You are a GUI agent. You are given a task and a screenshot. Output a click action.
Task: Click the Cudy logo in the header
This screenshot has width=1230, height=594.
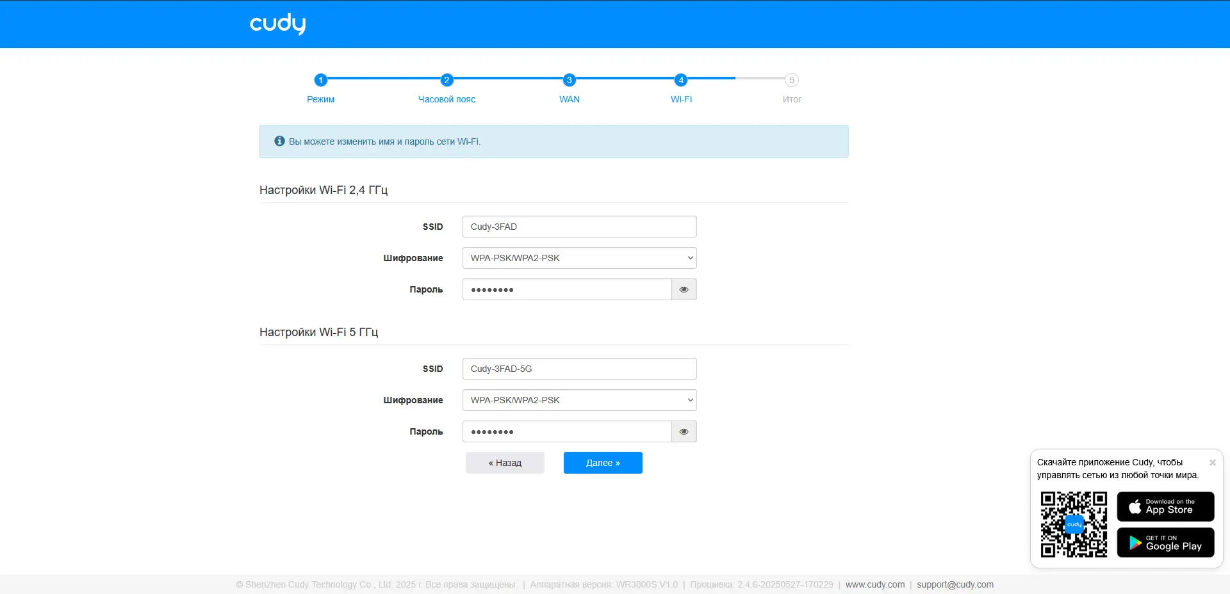pyautogui.click(x=277, y=24)
